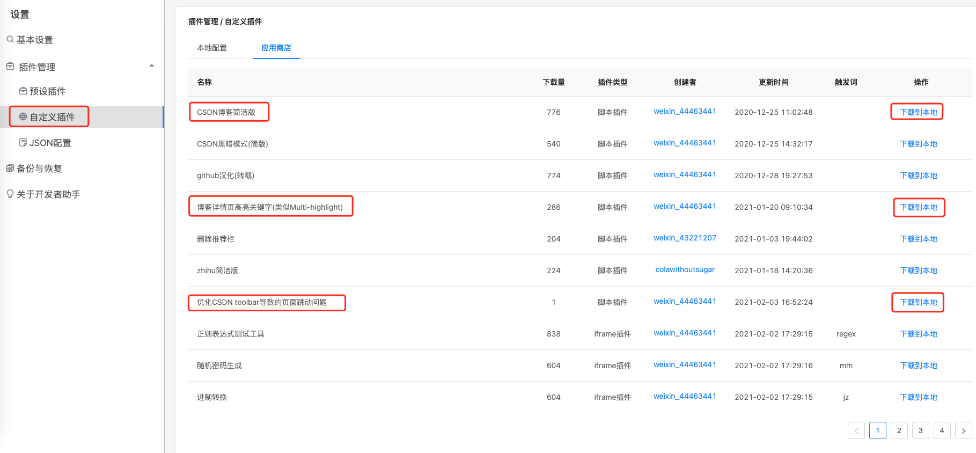This screenshot has width=976, height=453.
Task: Click the 下载量 column header
Action: click(554, 82)
